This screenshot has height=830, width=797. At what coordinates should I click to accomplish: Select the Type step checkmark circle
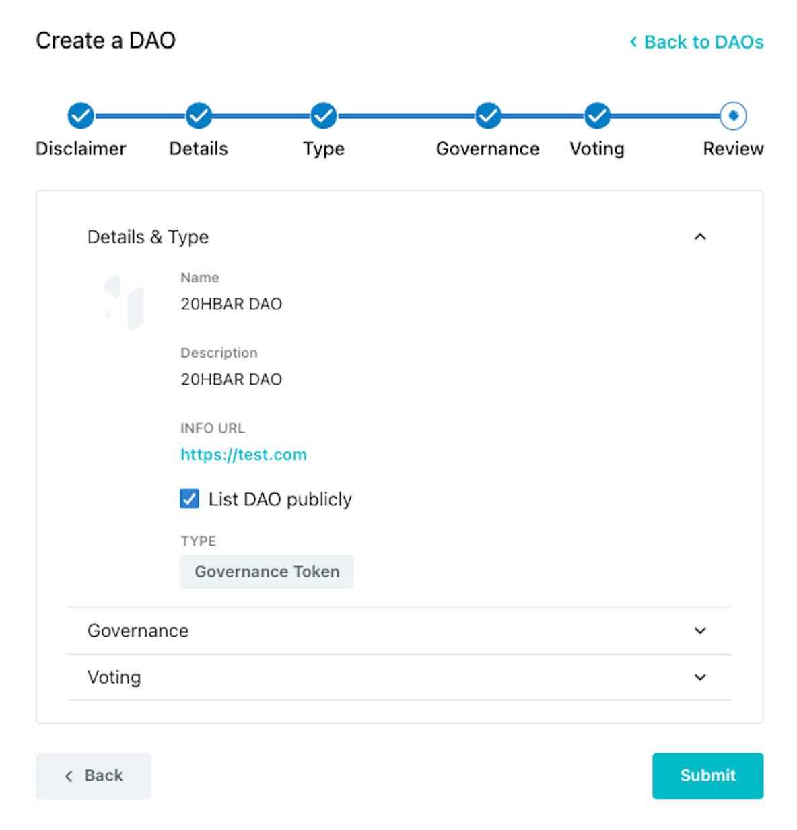[x=324, y=116]
